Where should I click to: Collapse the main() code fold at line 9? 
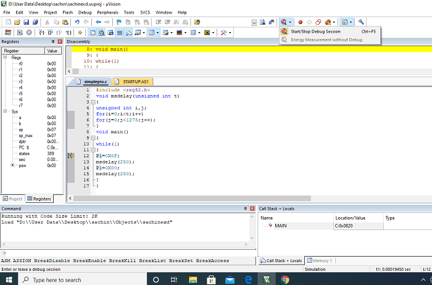(x=93, y=138)
